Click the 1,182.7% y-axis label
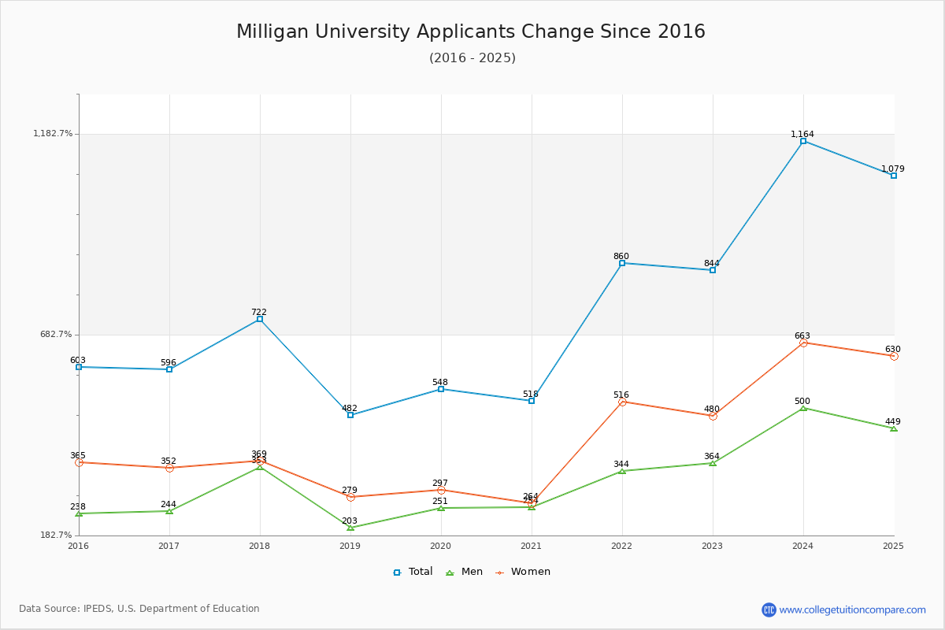Screen dimensions: 945x630 pos(53,134)
